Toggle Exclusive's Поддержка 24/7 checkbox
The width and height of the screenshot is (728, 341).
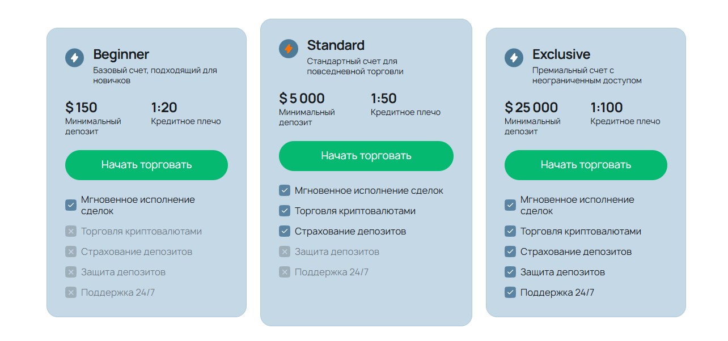click(x=510, y=292)
